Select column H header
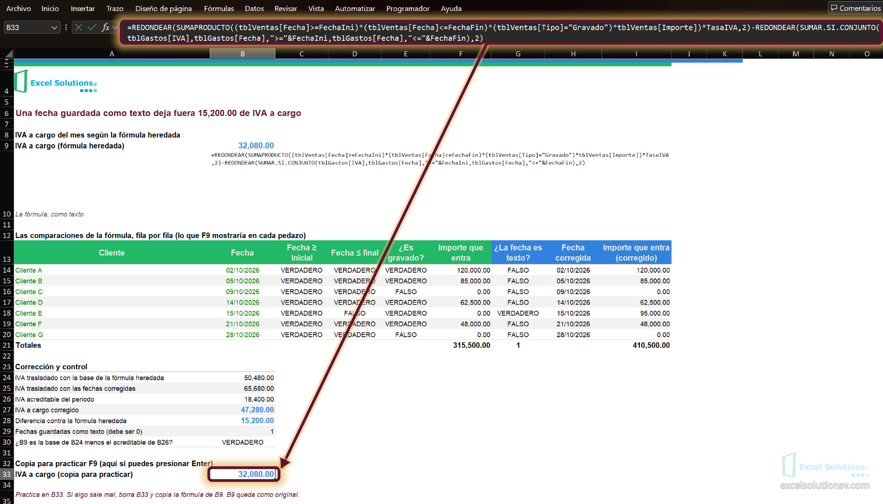This screenshot has height=504, width=883. click(x=573, y=54)
